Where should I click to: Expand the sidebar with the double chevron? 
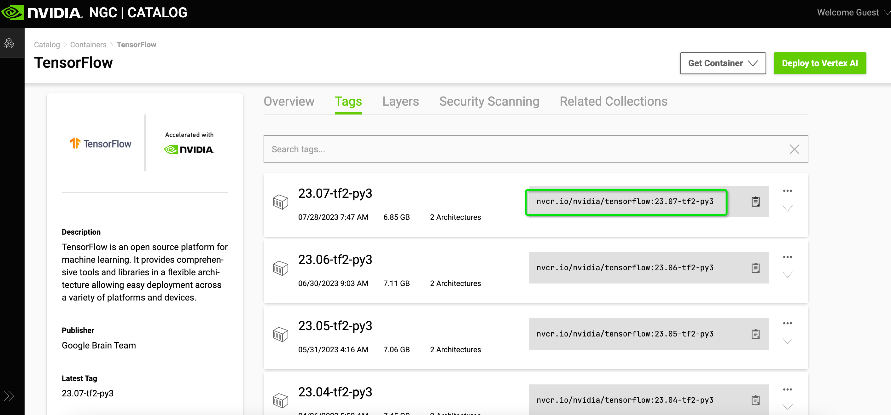coord(9,396)
